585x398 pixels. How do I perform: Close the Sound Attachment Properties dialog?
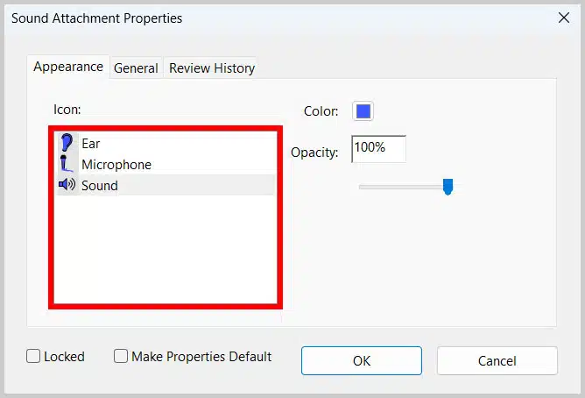pyautogui.click(x=561, y=18)
